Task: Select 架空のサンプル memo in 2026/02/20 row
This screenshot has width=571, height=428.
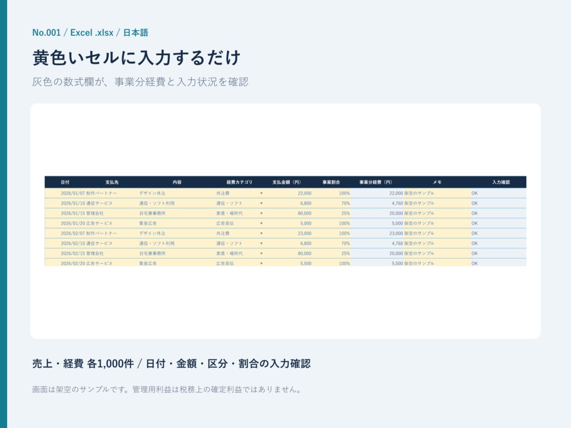Action: tap(419, 264)
